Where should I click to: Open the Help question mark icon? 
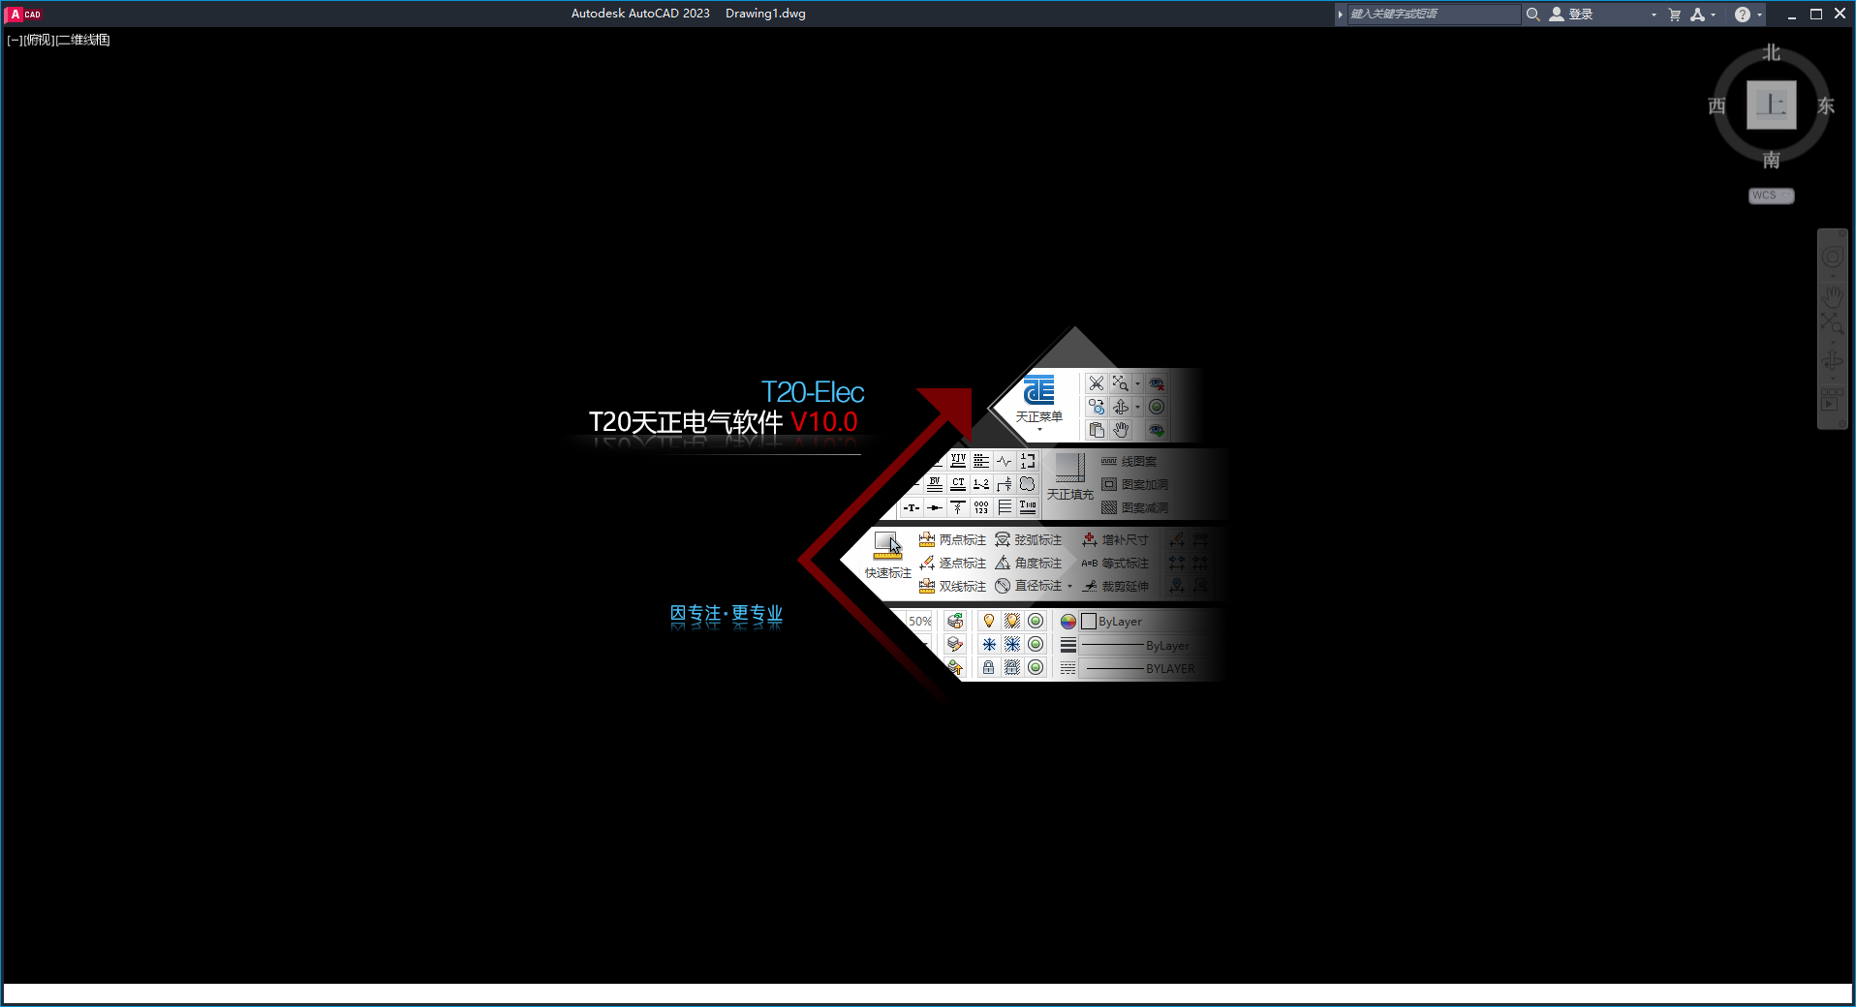pos(1742,14)
